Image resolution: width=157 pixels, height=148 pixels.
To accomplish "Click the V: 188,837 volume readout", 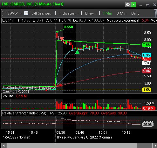I will coord(96,20).
